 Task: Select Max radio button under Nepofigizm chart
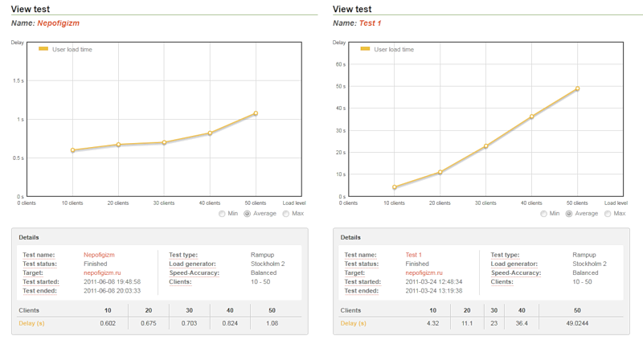(x=285, y=214)
